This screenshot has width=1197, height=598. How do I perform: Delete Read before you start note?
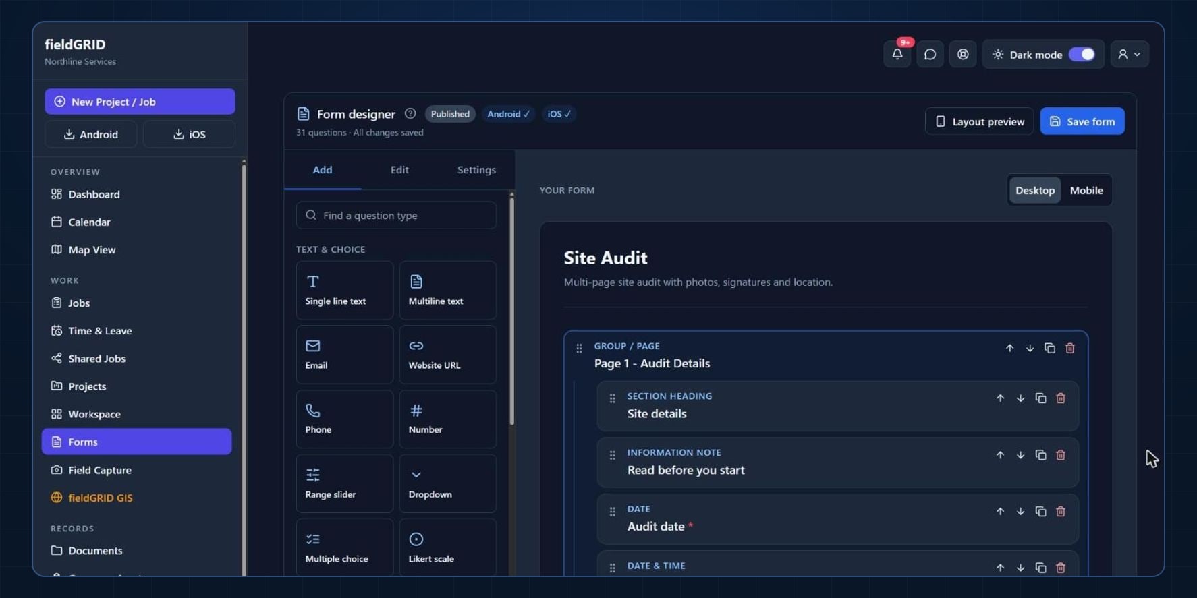click(1060, 455)
